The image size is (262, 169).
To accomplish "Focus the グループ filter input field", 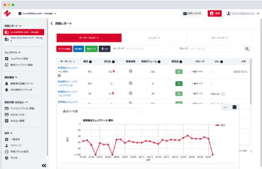I will (215, 49).
